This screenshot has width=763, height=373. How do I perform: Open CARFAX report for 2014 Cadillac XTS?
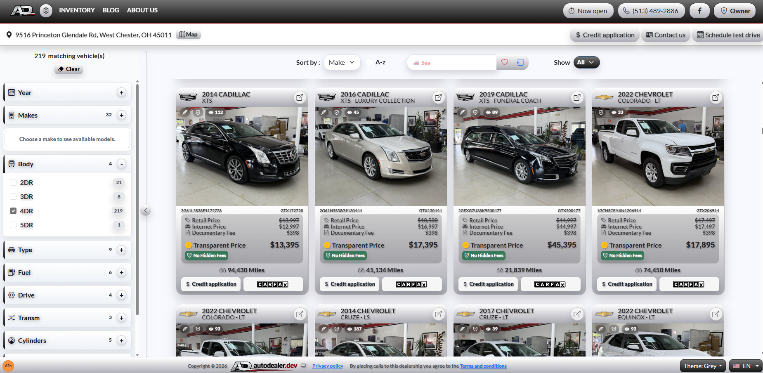pyautogui.click(x=273, y=284)
